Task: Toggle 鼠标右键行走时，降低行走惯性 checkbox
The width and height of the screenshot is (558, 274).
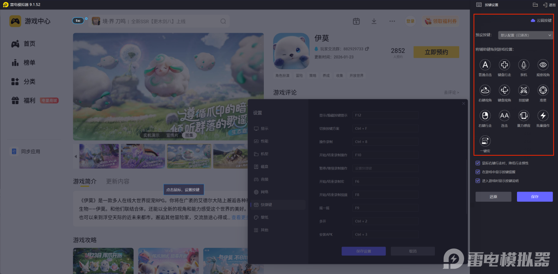Action: coord(478,163)
